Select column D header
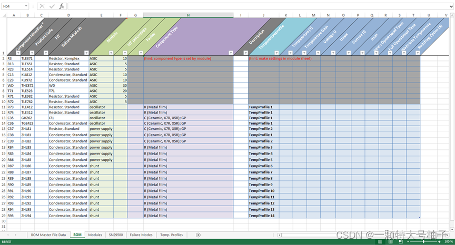This screenshot has width=455, height=245. 68,15
